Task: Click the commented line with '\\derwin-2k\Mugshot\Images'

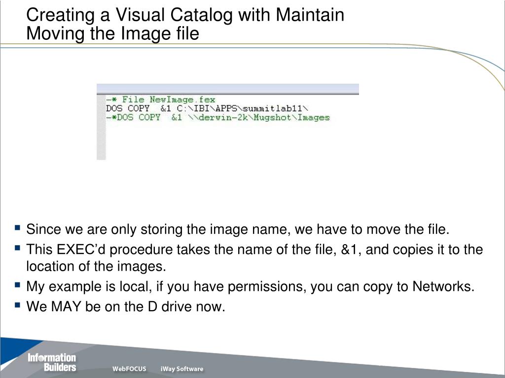Action: [x=218, y=117]
